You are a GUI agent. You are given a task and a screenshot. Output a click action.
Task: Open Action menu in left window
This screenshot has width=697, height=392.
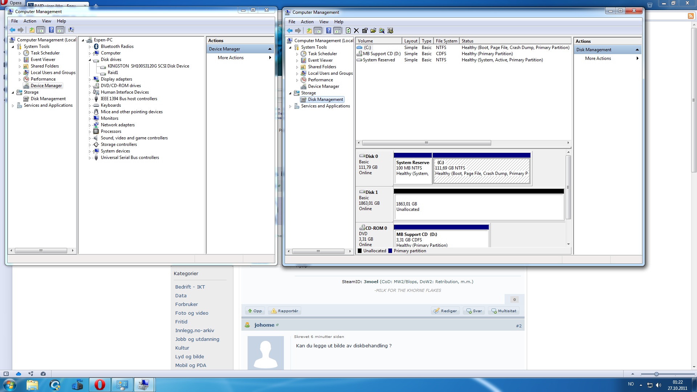30,21
